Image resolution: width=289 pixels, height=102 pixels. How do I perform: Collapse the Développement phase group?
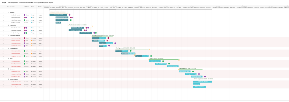(x=8, y=48)
